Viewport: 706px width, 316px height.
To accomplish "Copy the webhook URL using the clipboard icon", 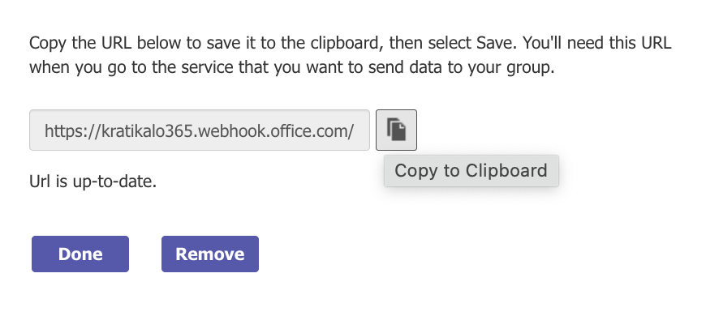I will (x=396, y=130).
